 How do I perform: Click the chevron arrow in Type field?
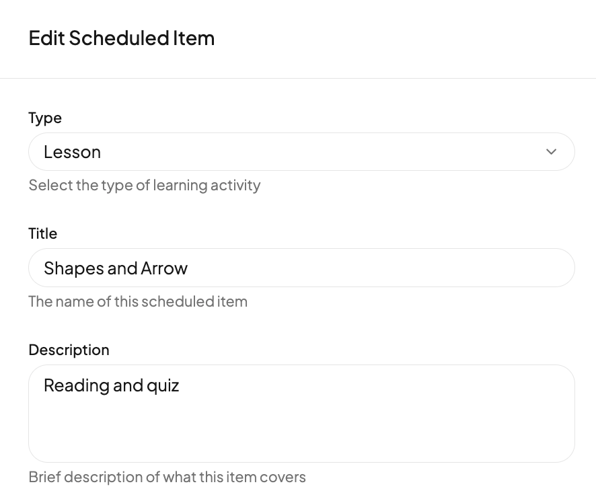pos(551,152)
